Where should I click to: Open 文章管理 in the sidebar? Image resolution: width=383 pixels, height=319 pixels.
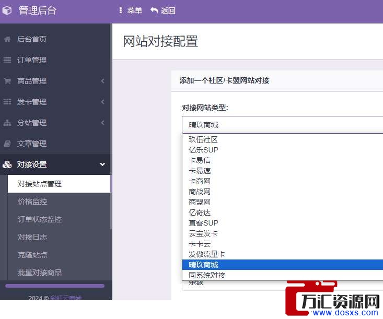(x=32, y=144)
